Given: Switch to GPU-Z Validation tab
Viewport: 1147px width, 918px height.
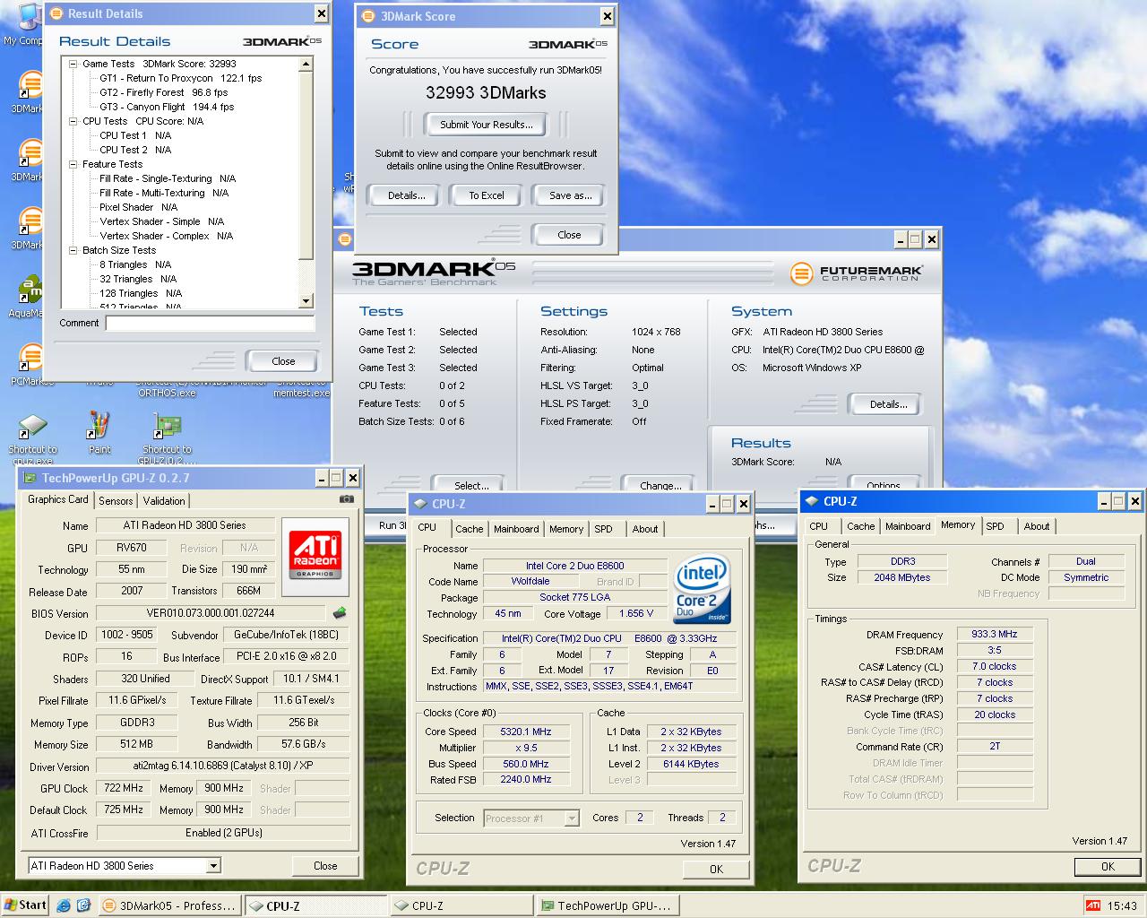Looking at the screenshot, I should tap(164, 501).
